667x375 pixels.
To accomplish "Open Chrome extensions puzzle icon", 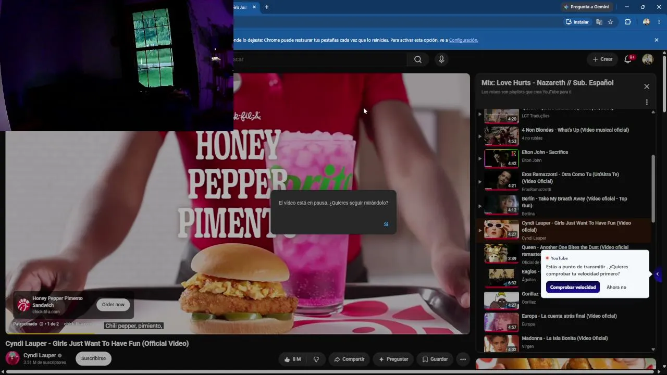I will (x=628, y=22).
